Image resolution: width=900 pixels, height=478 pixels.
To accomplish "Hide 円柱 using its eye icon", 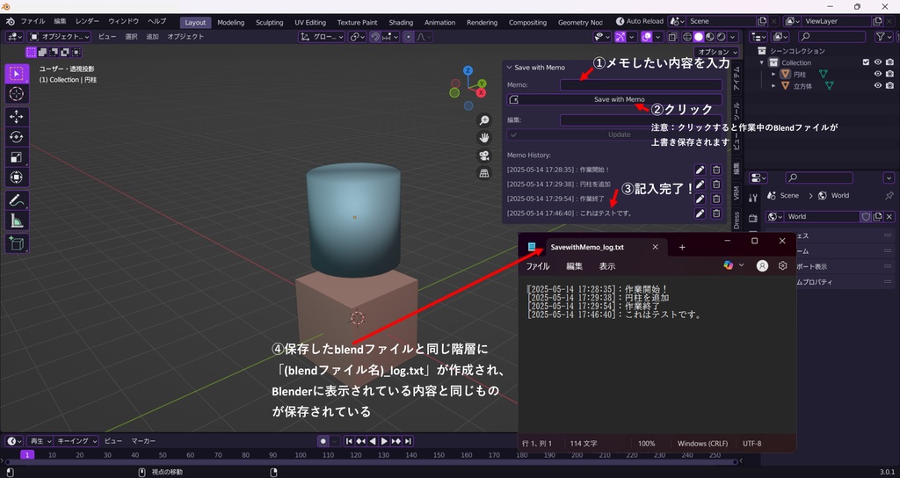I will point(878,74).
